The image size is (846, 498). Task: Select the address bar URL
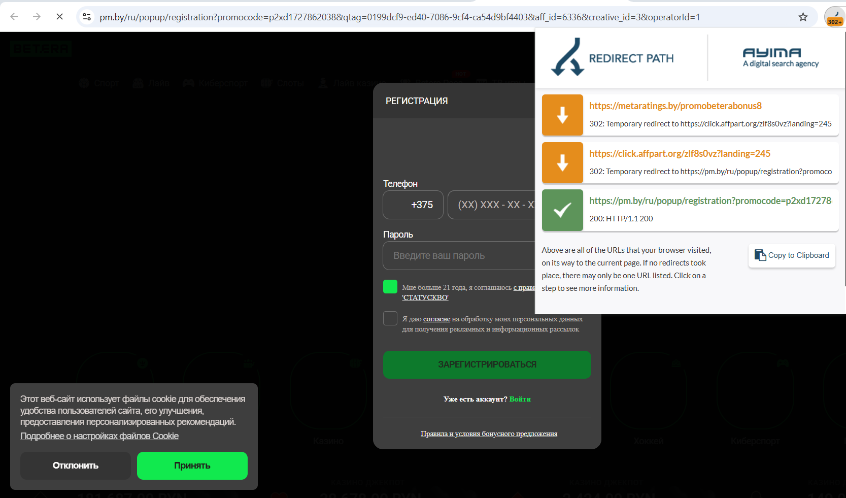point(400,17)
